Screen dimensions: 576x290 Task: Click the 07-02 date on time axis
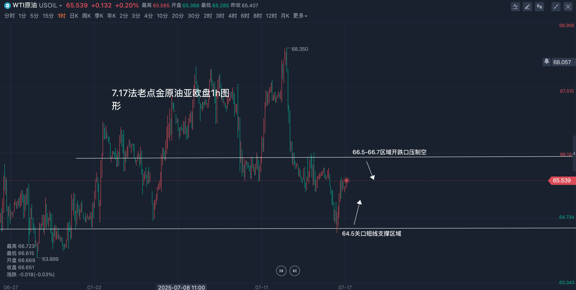(94, 287)
